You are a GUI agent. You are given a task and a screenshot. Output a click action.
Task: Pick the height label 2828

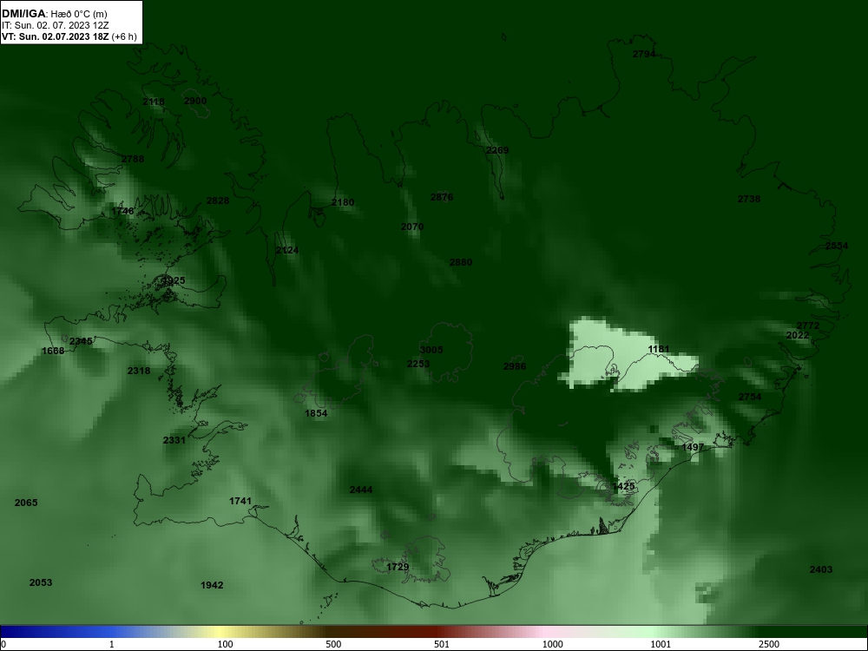coord(218,201)
